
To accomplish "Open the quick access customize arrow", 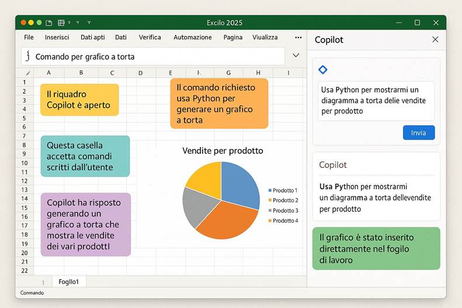I will click(89, 22).
